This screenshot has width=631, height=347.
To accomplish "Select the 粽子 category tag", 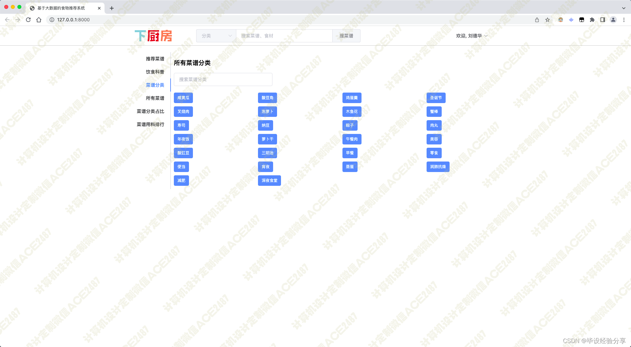I will [x=350, y=125].
